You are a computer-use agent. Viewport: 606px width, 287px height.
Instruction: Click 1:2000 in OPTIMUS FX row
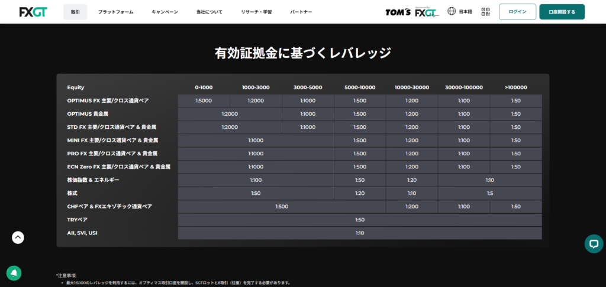click(x=256, y=100)
